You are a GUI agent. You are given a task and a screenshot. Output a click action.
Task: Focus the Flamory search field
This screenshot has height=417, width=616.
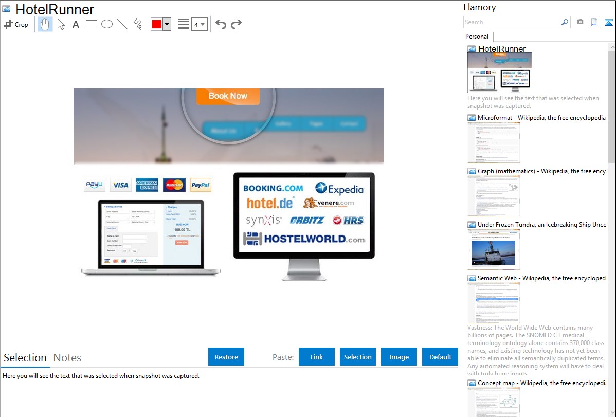pos(512,22)
